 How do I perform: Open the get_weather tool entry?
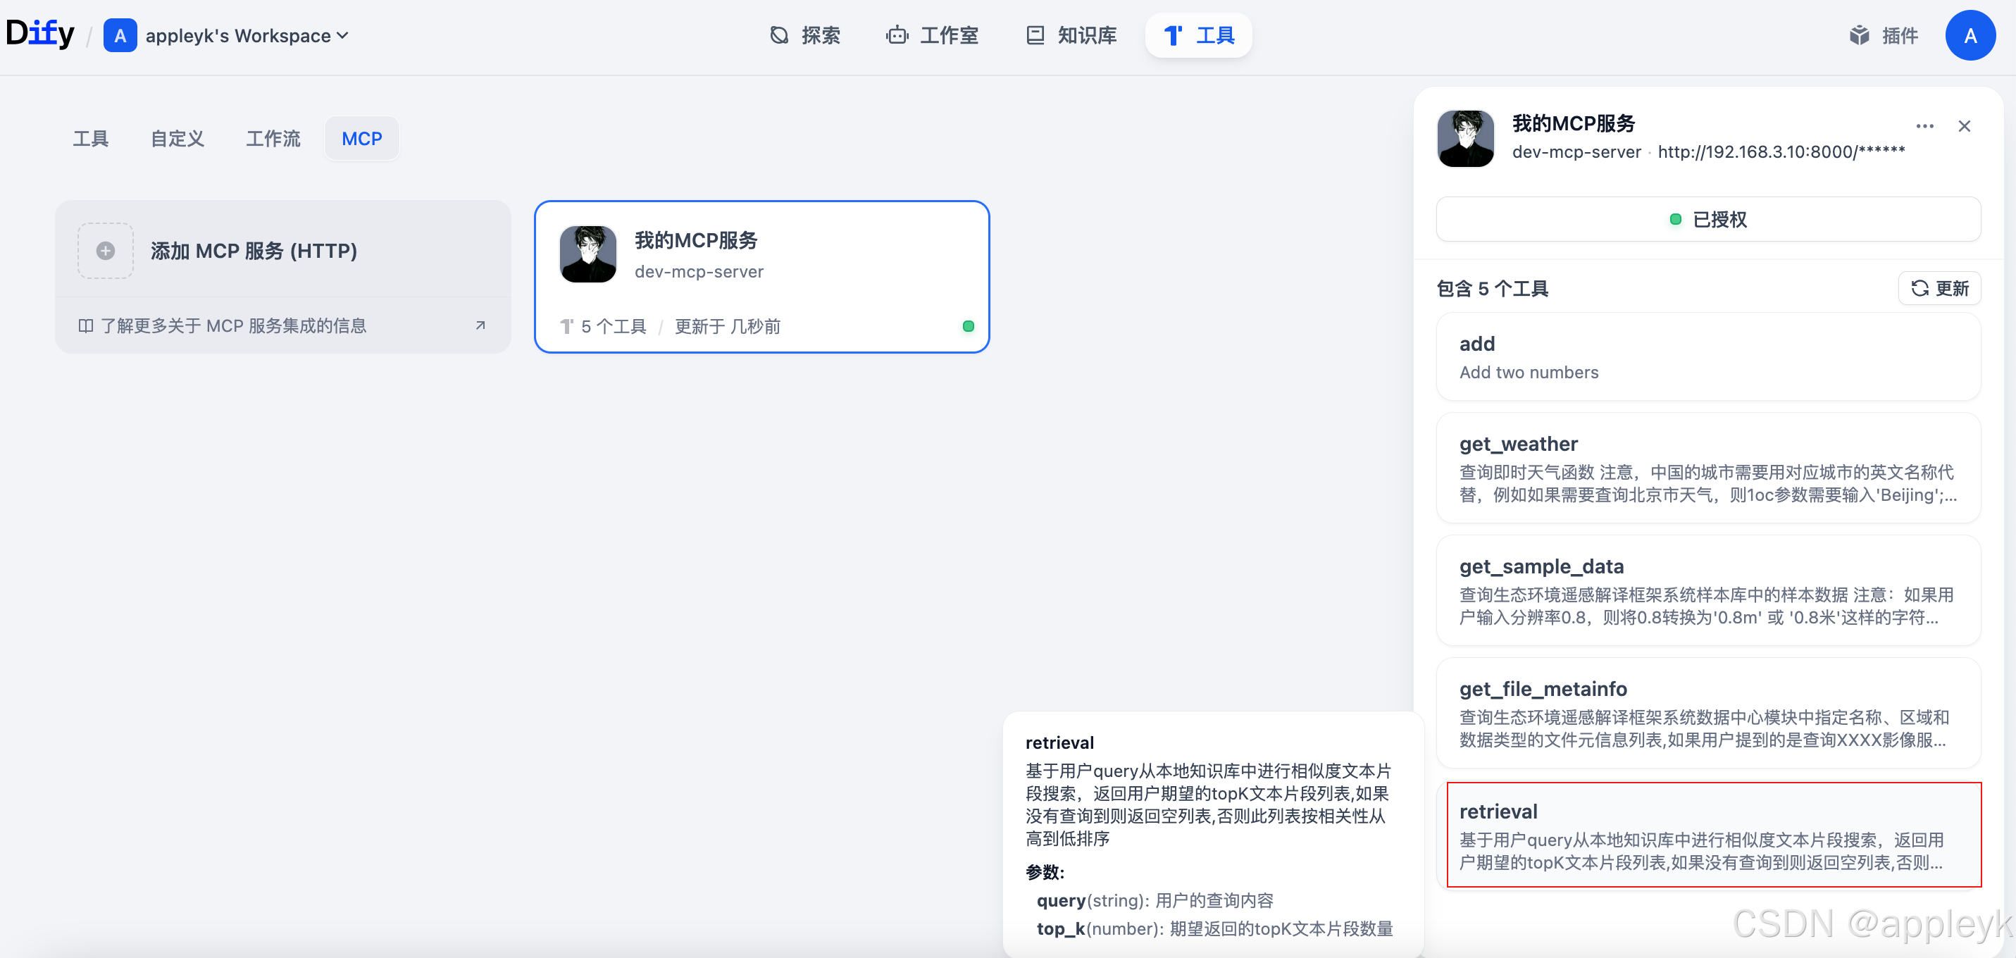click(x=1707, y=468)
